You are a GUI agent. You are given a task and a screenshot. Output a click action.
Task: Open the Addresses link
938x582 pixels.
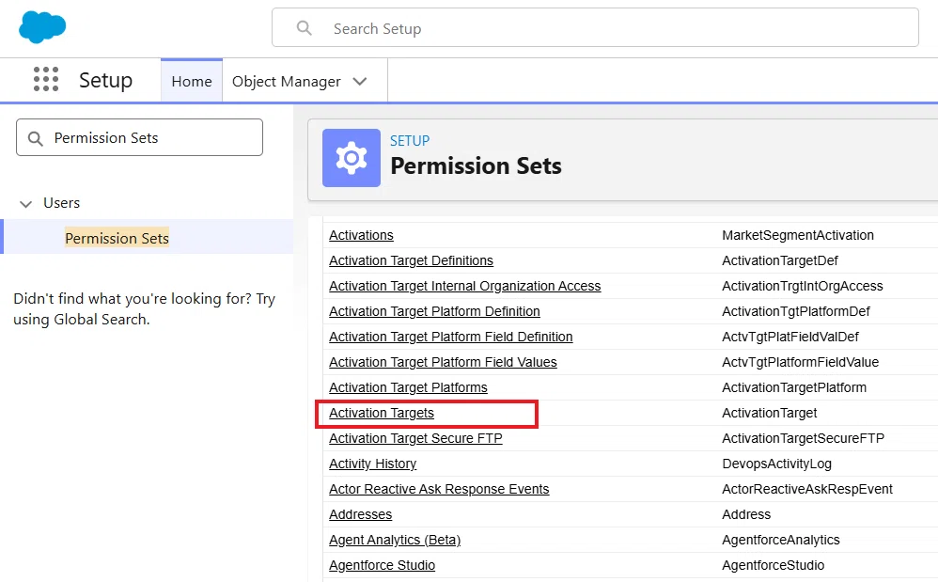pyautogui.click(x=361, y=514)
